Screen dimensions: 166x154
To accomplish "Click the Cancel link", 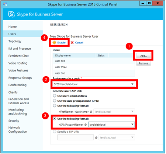I will click(x=79, y=42).
